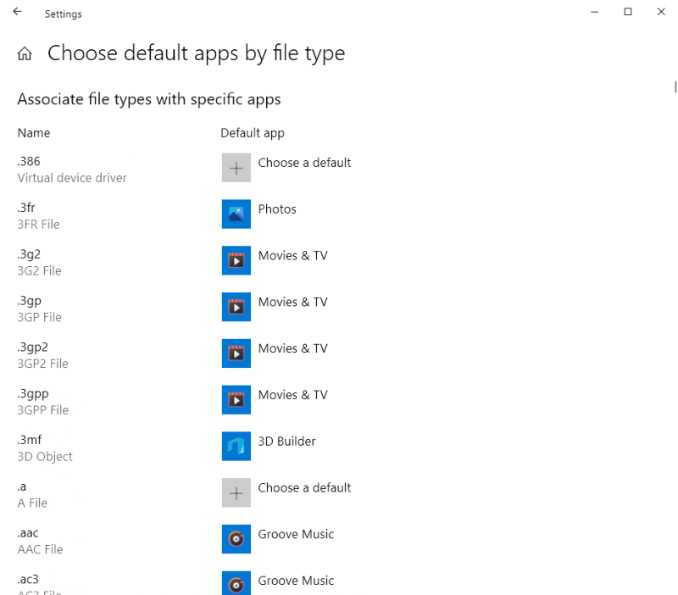Select the 3GPP File description
Screen dimensions: 678x595
(43, 410)
